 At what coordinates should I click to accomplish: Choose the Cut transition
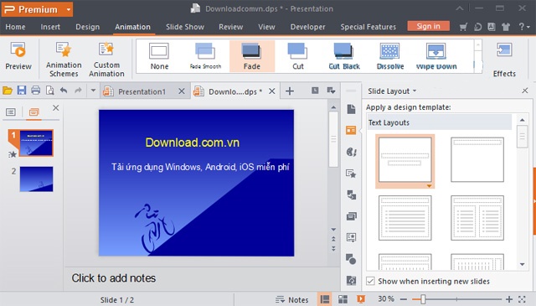click(298, 56)
